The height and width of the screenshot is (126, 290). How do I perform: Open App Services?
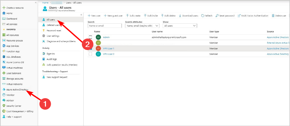click(13, 46)
